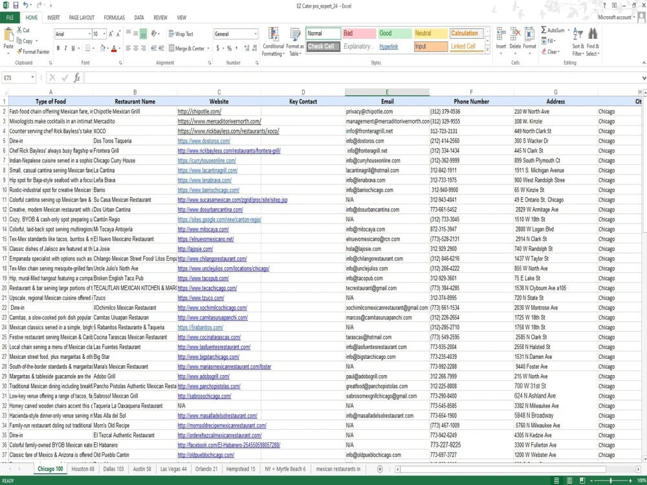Click the Cut scissors icon
Screen dimensions: 647x485
click(19, 30)
